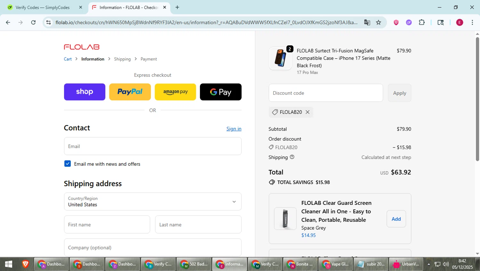Close the Information FLOLAB Checkout tab
The height and width of the screenshot is (271, 480).
(x=164, y=7)
